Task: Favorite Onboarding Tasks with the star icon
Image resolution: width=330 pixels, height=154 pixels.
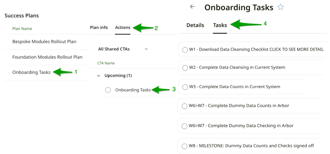Action: (x=280, y=7)
